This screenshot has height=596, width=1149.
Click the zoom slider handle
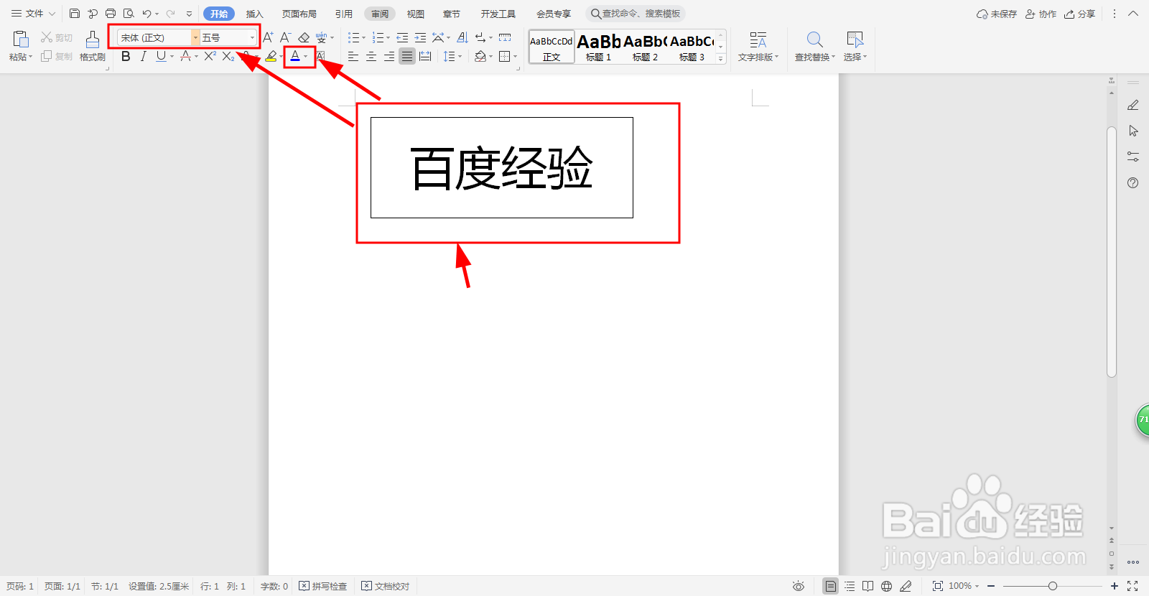[x=1053, y=586]
